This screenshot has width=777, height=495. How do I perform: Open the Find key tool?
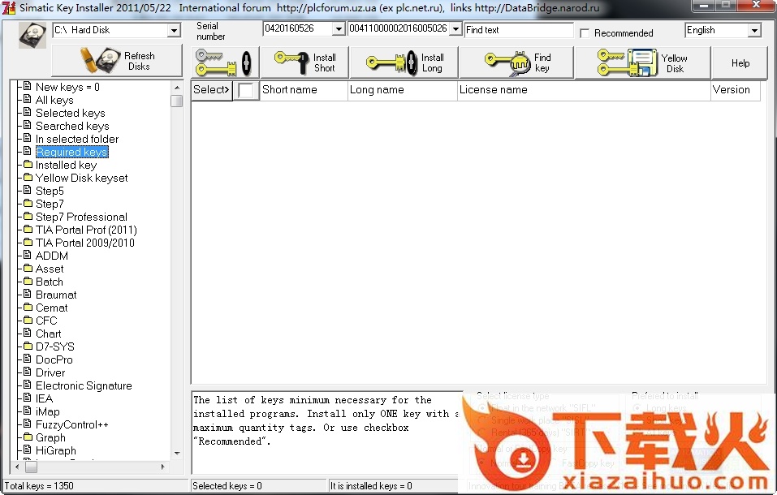coord(516,62)
